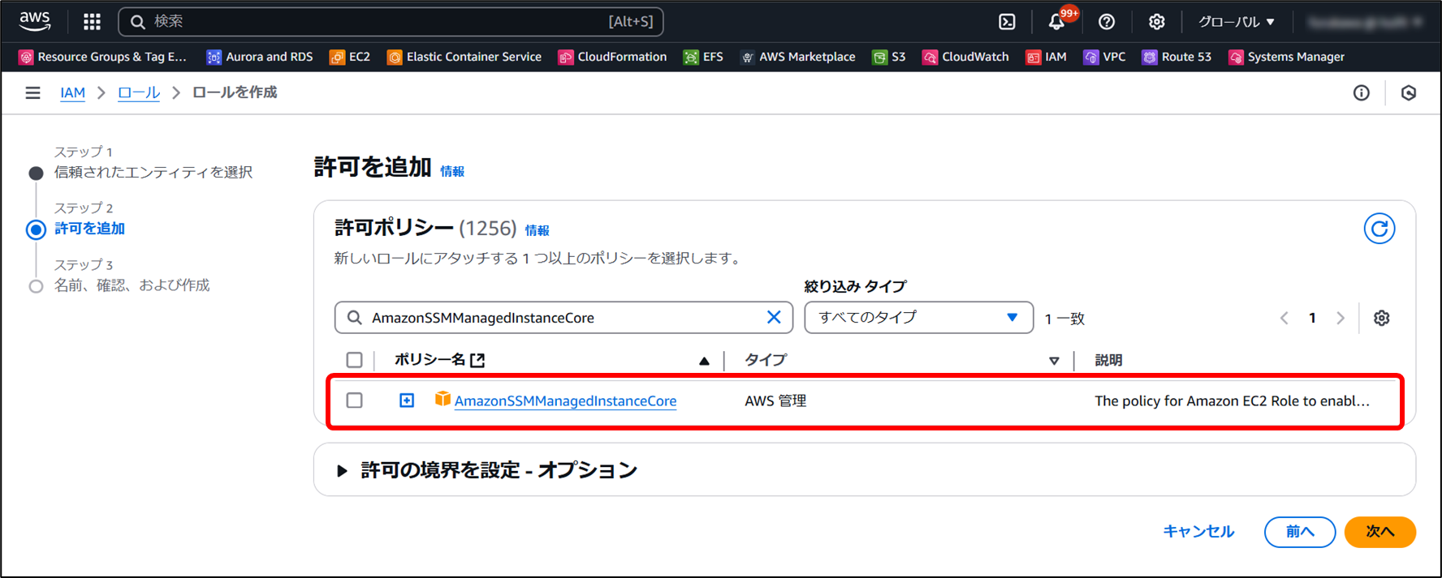Click the AWS 管理 type cell
This screenshot has width=1442, height=578.
coord(775,400)
